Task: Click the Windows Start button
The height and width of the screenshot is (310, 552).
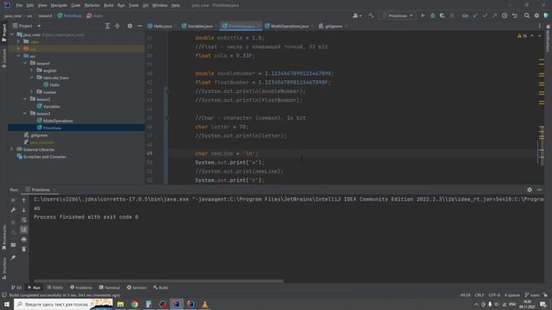Action: [7, 304]
